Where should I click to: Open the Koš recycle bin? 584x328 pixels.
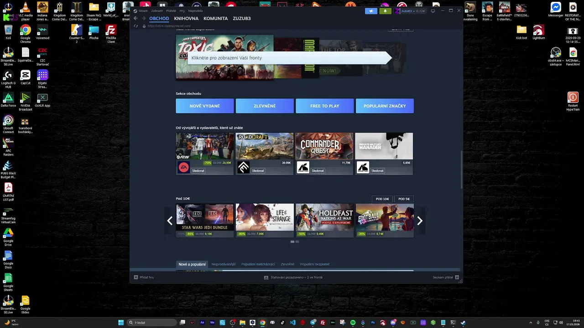8,31
